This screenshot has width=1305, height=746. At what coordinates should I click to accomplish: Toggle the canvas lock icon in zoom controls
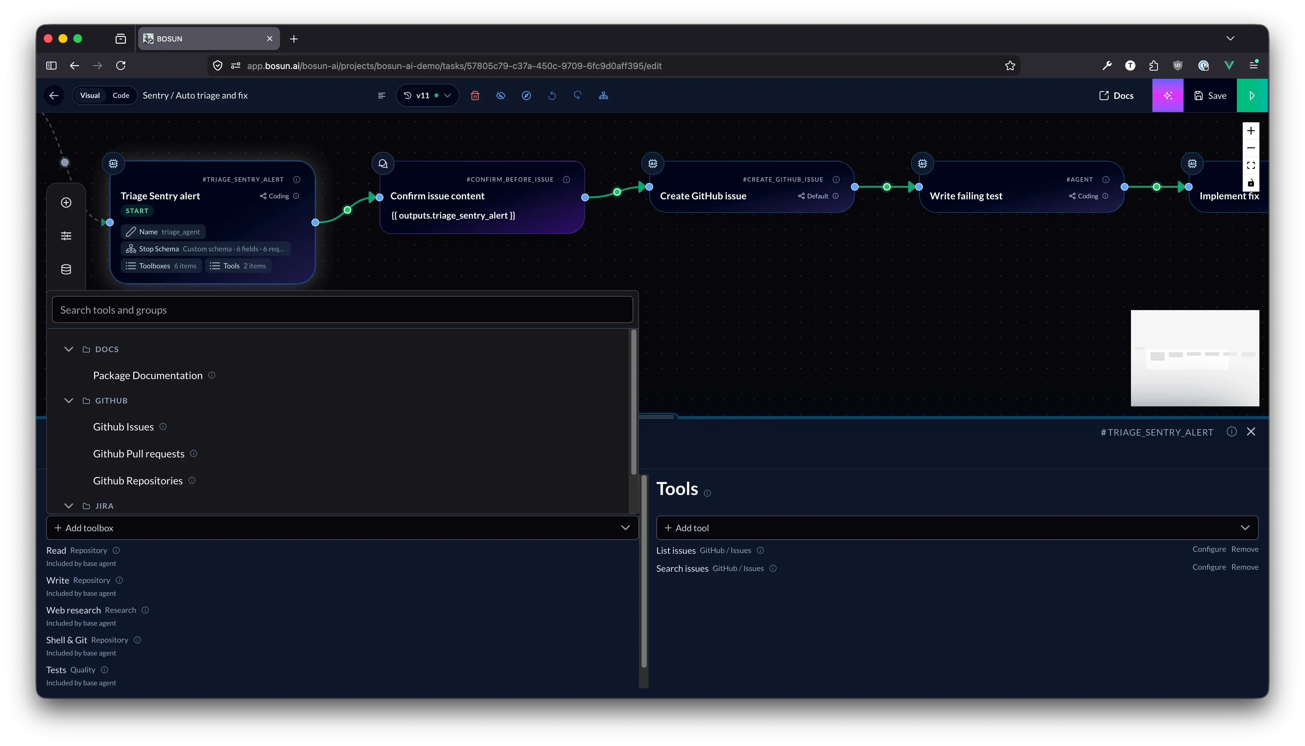point(1251,182)
